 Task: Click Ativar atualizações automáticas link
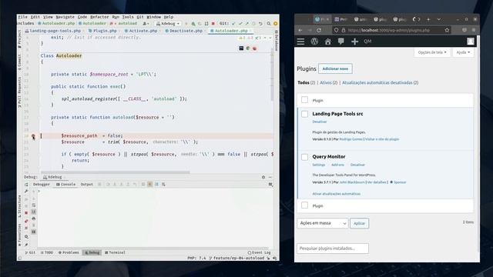pos(337,194)
